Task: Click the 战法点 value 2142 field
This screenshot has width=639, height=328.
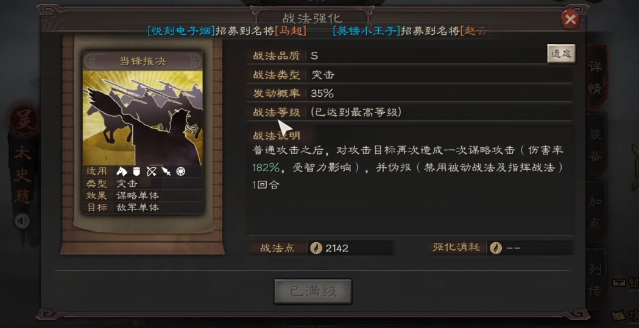Action: pyautogui.click(x=350, y=248)
